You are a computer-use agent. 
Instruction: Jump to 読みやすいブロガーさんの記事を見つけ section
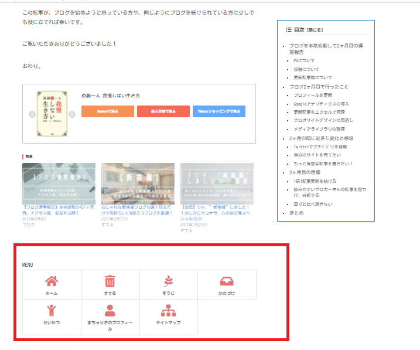[x=330, y=192]
